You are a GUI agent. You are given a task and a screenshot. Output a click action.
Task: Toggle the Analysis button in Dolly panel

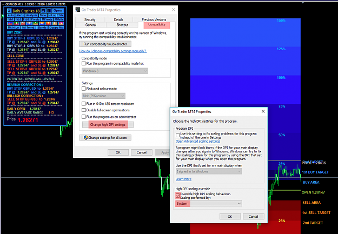pos(32,15)
